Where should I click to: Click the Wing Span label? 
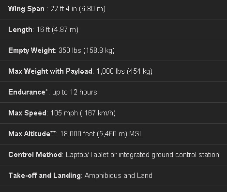tap(26, 9)
